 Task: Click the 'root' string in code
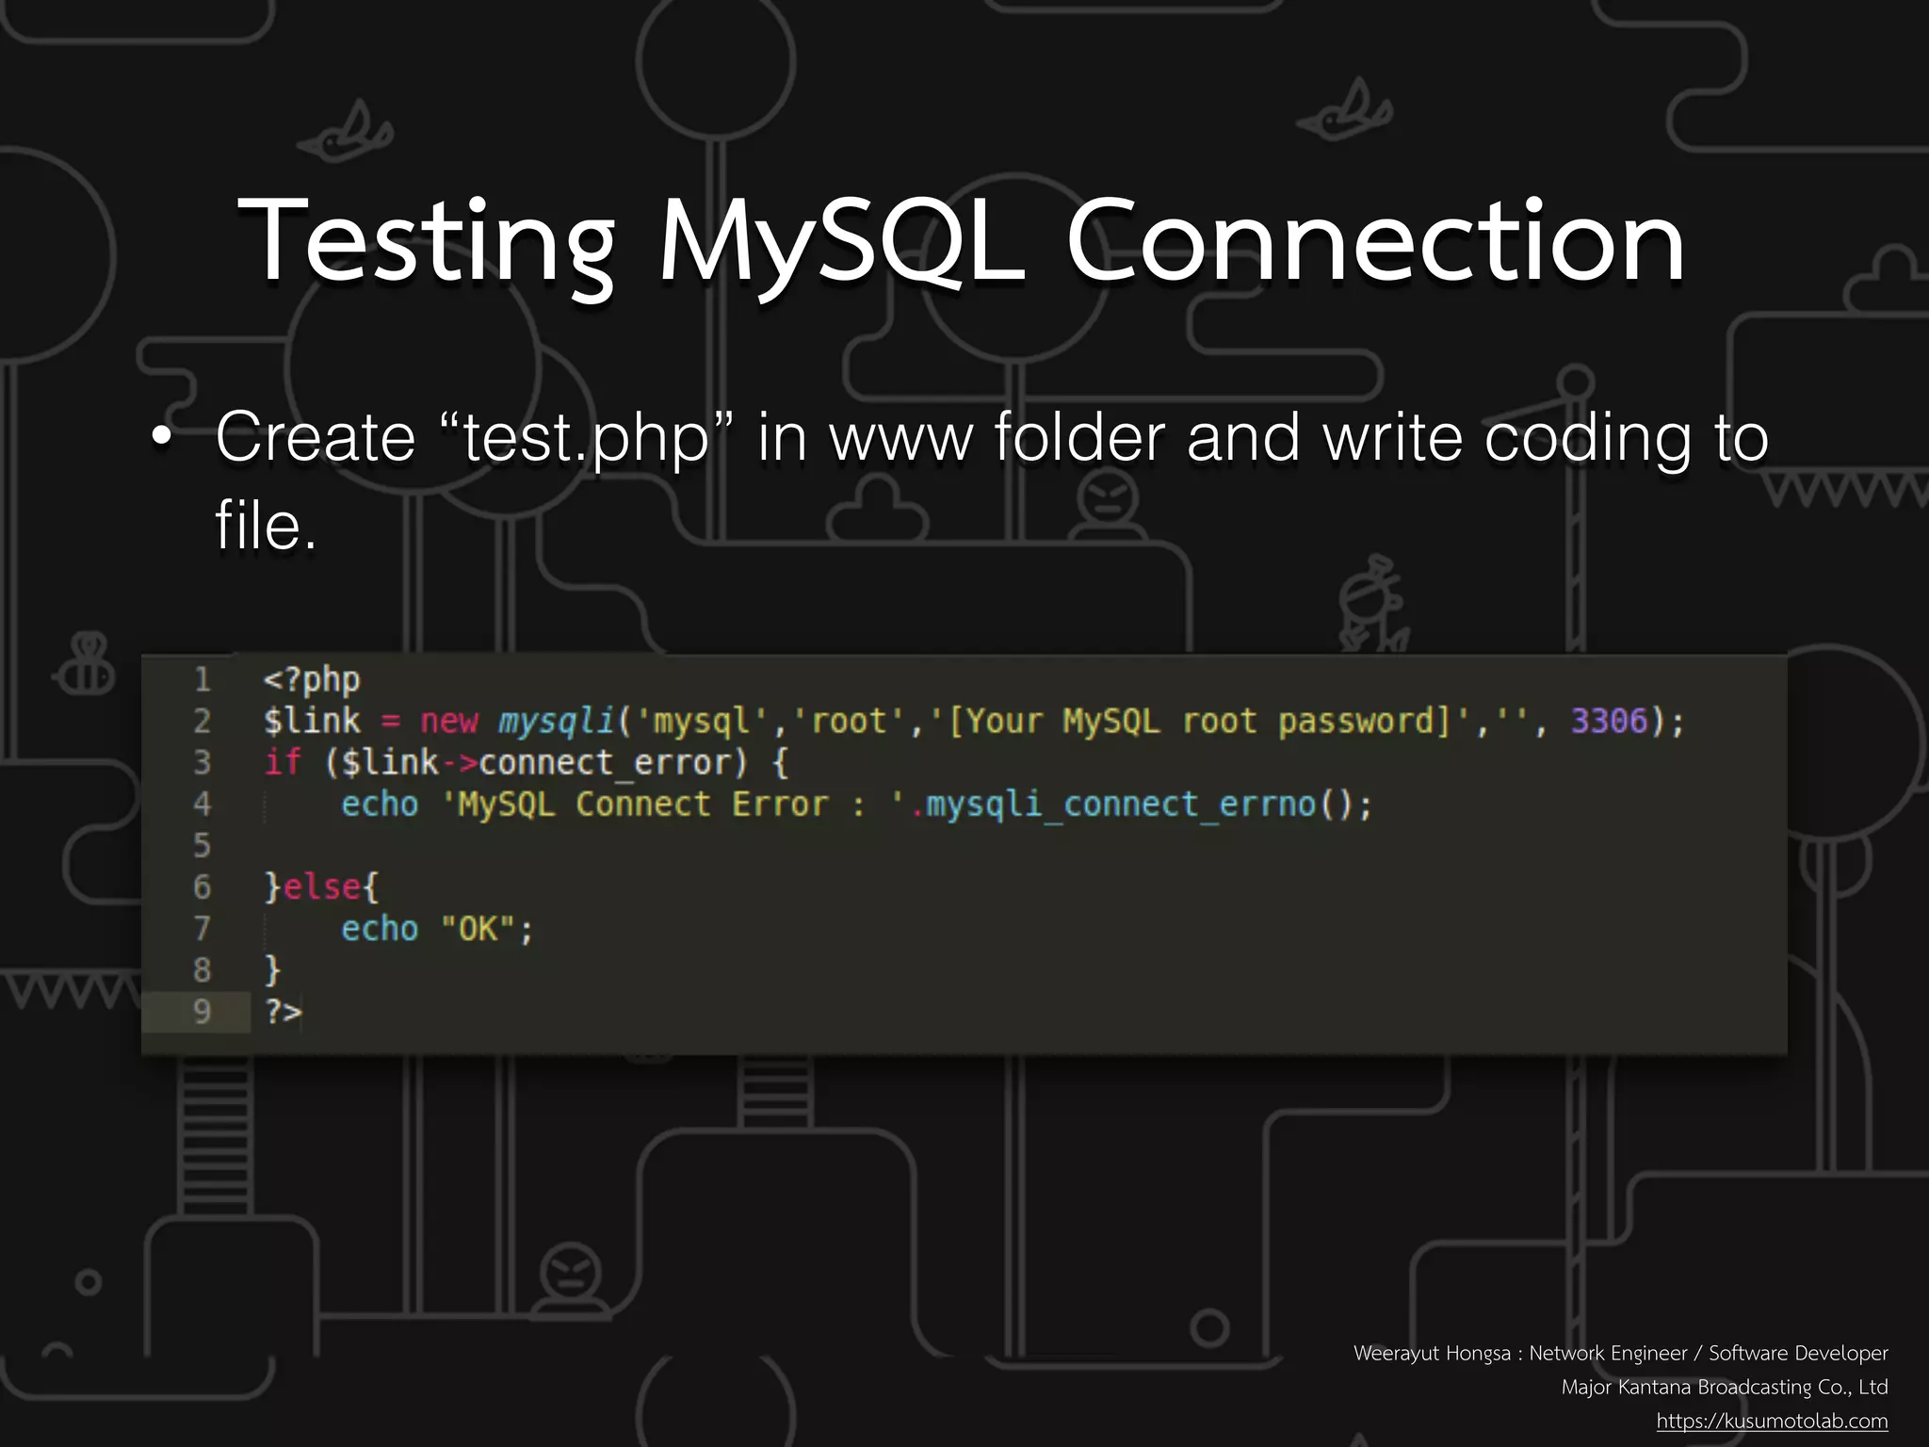850,722
